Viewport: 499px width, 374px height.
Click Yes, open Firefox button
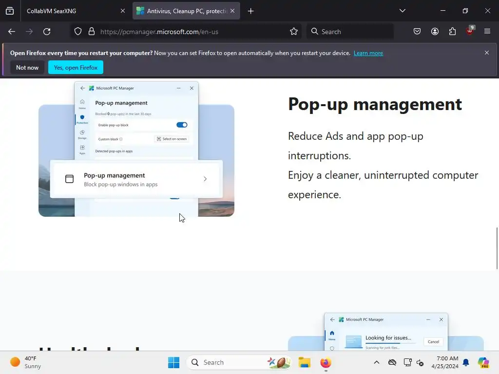(x=76, y=67)
